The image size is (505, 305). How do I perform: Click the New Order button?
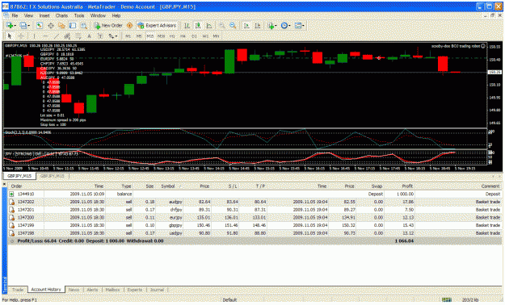tap(108, 26)
